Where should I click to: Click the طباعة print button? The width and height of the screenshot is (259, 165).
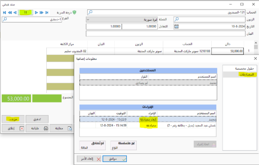37,128
